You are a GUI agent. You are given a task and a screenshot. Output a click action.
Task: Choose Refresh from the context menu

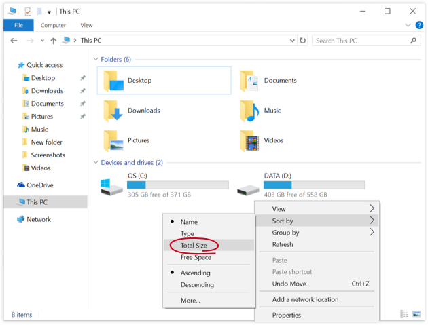click(x=317, y=244)
